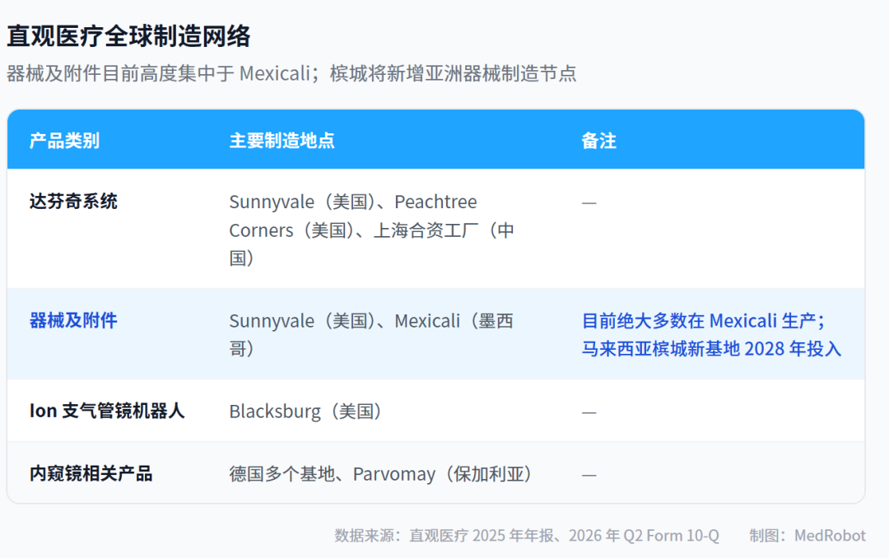Click the dash in 达芬奇系统 remarks cell
889x558 pixels.
point(589,202)
